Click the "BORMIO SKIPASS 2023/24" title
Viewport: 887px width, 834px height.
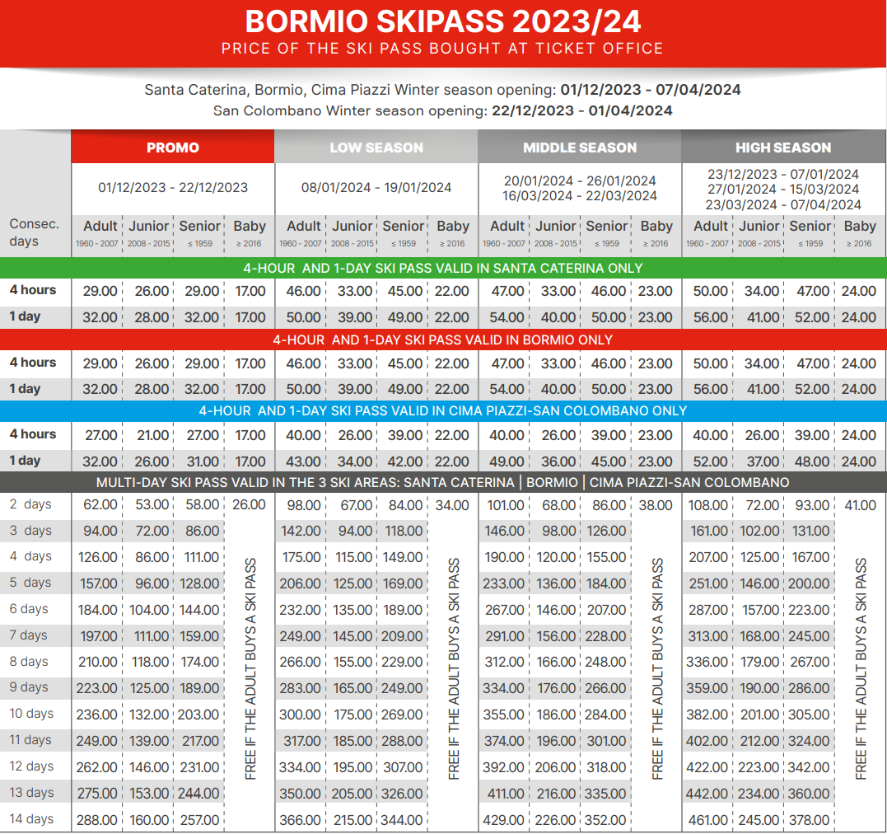(443, 21)
